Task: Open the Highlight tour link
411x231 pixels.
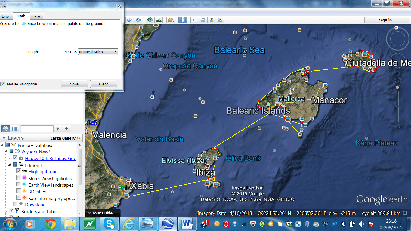Action: pyautogui.click(x=43, y=171)
